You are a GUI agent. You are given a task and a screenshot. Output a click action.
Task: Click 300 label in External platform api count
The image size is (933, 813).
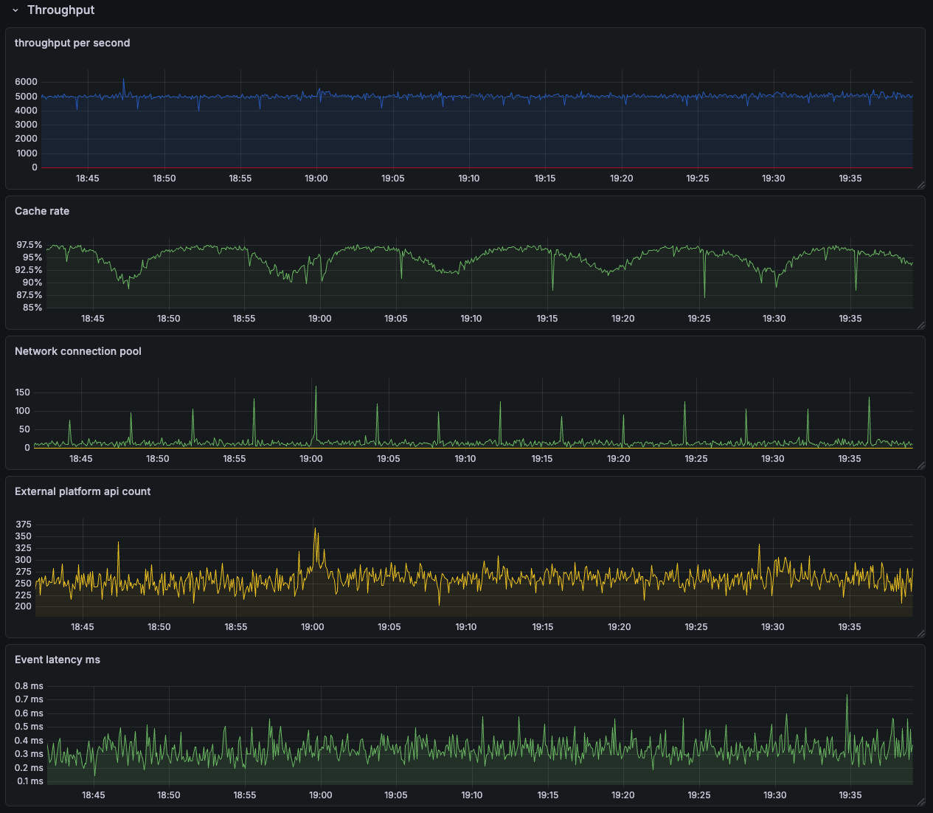24,560
